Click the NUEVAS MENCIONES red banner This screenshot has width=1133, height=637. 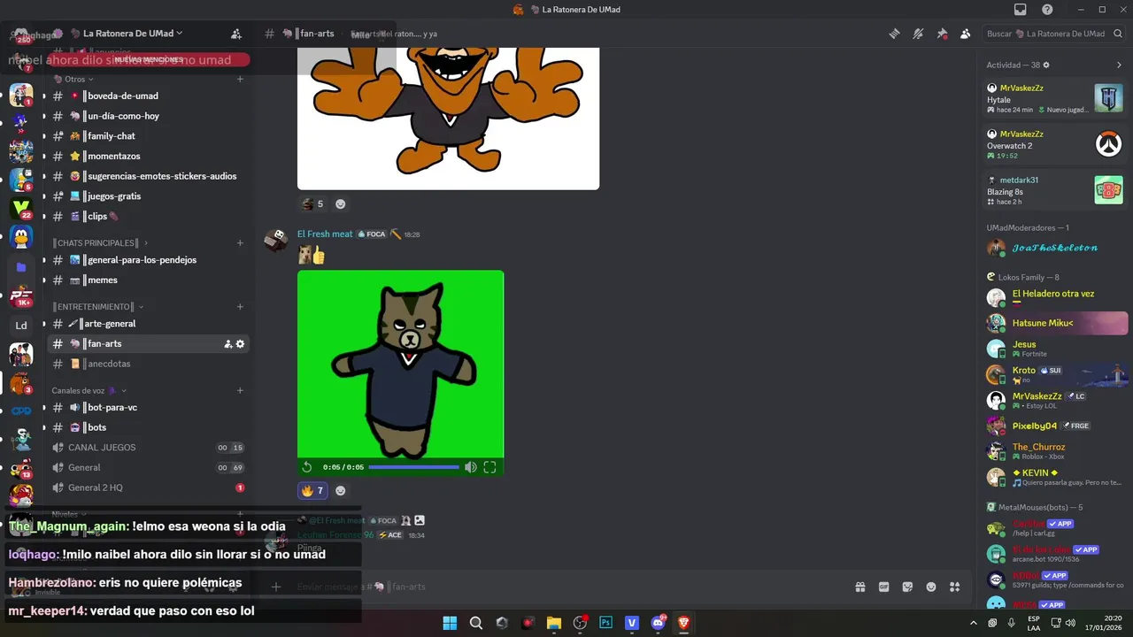pyautogui.click(x=149, y=59)
